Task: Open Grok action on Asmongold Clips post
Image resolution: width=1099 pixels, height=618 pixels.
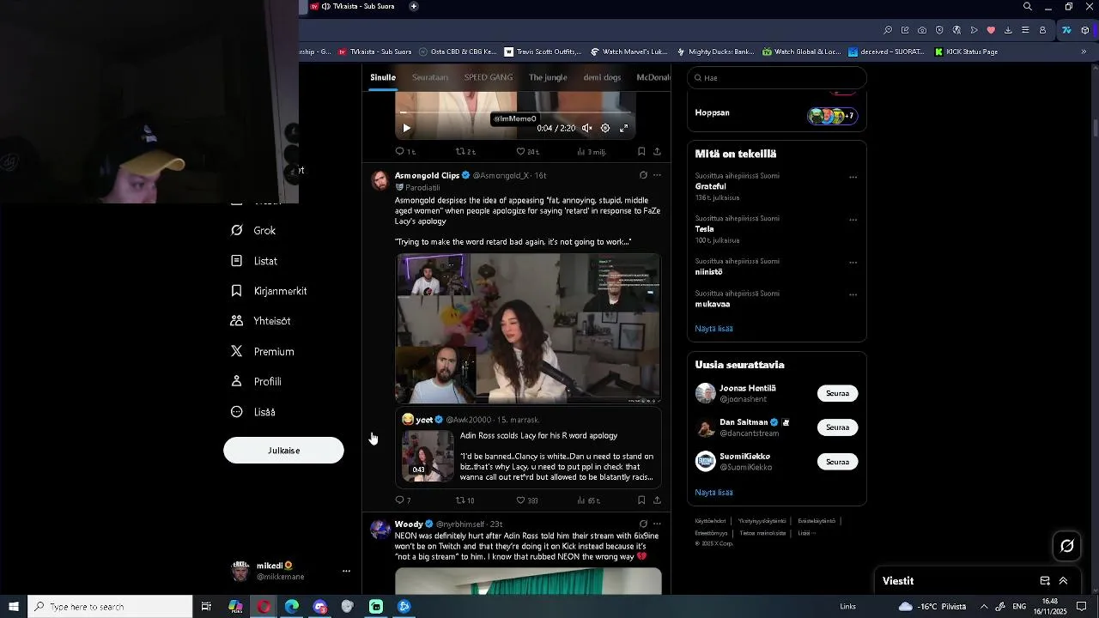Action: point(643,175)
